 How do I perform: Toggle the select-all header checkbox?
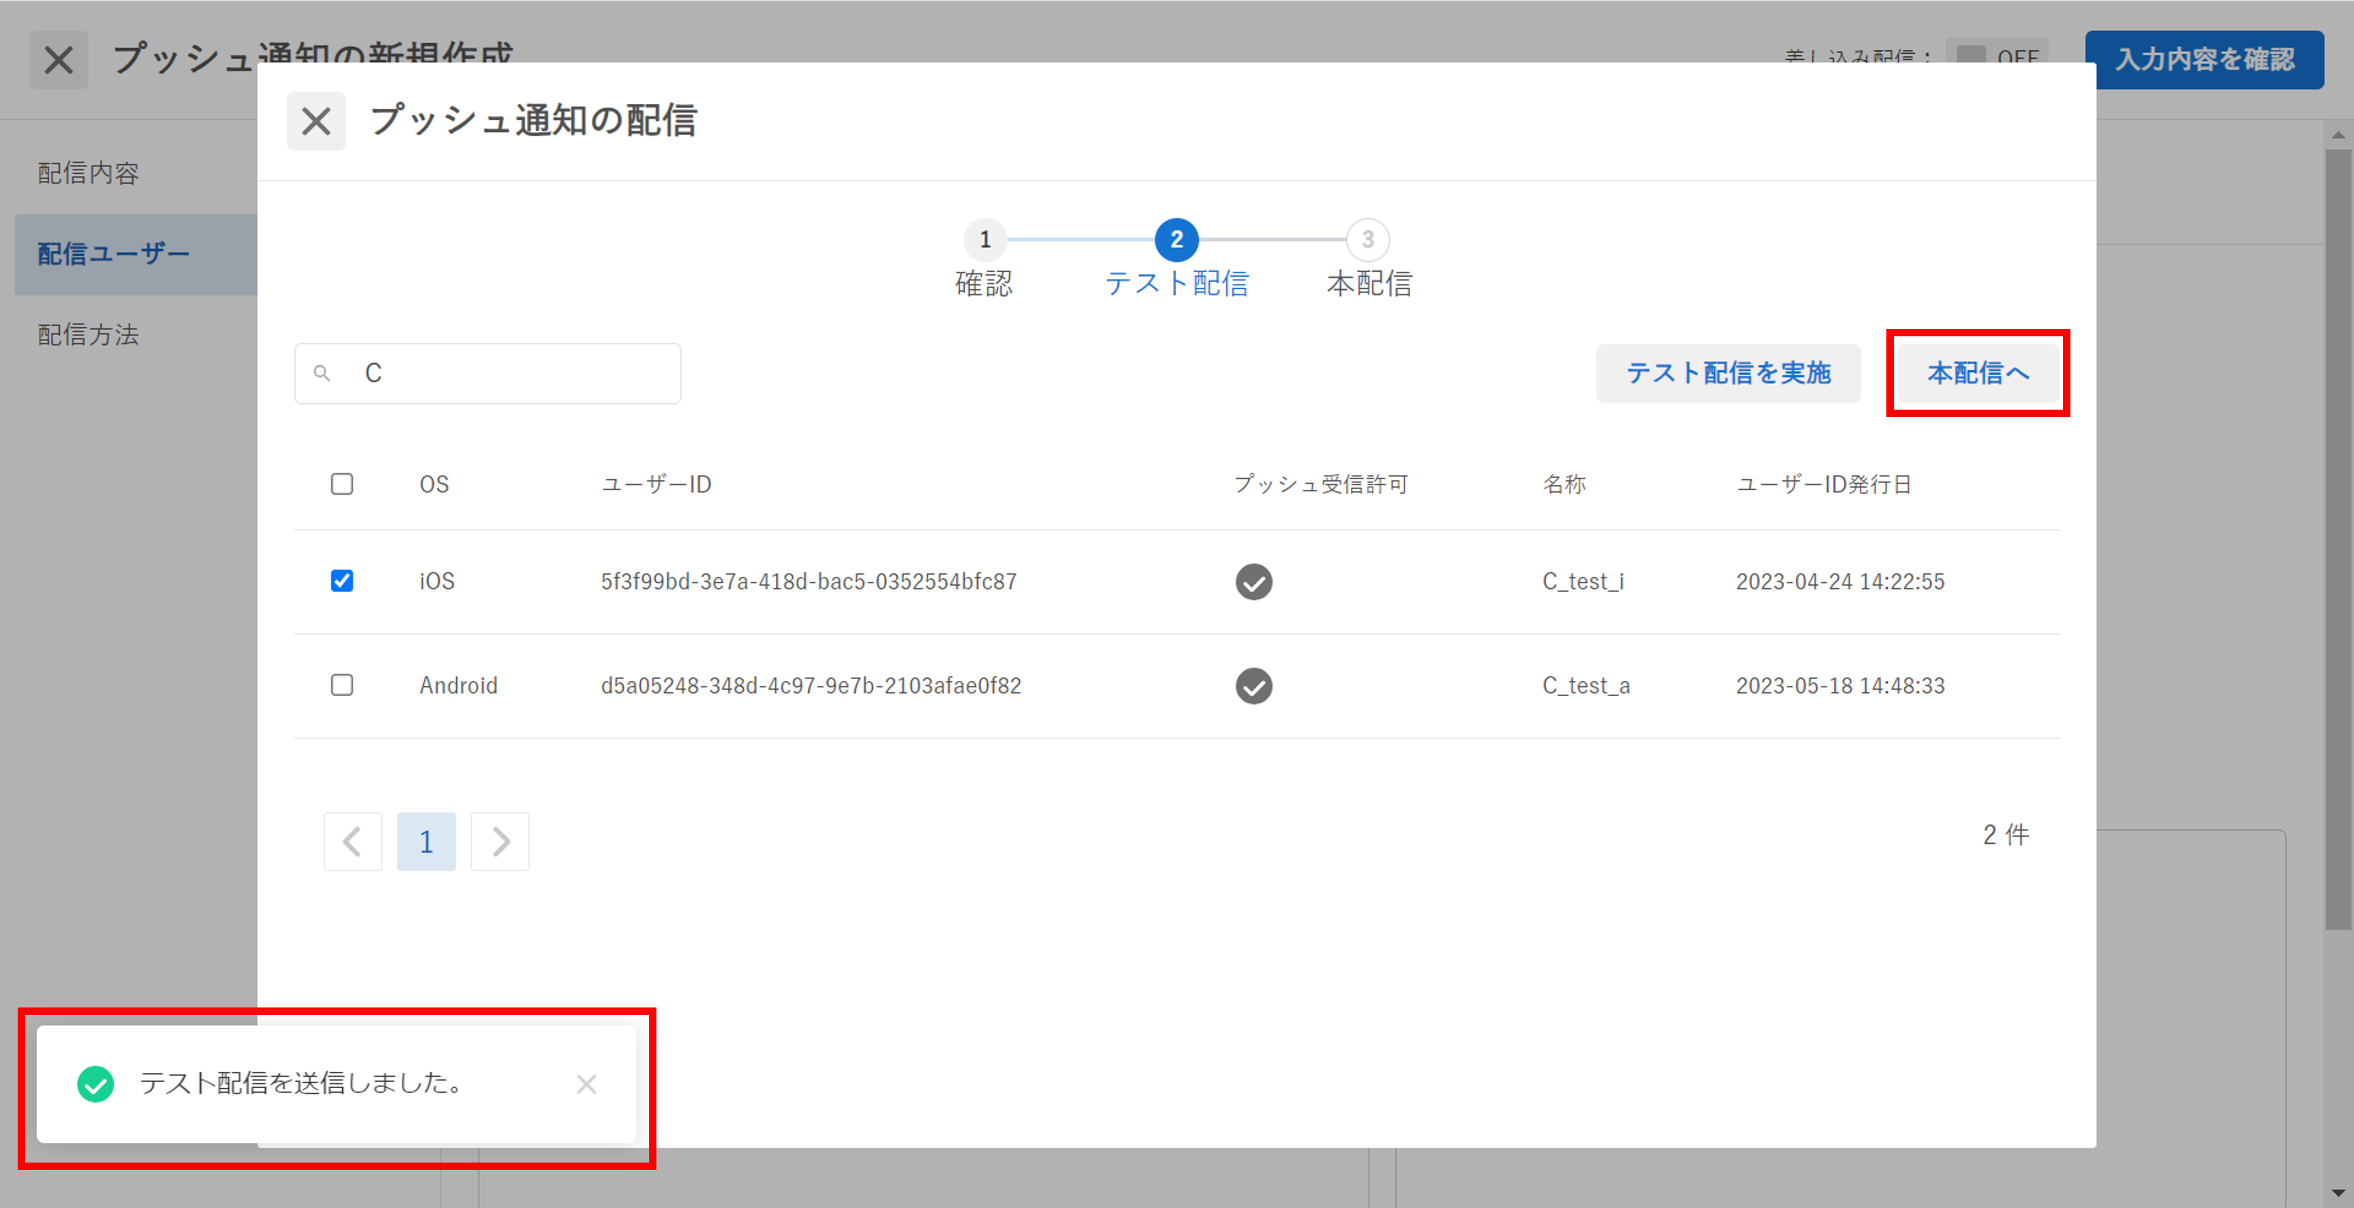click(x=342, y=484)
